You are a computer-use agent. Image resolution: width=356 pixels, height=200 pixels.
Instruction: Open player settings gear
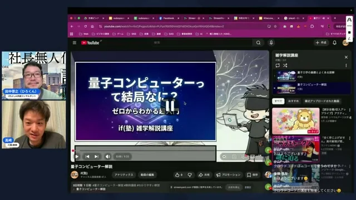243,157
